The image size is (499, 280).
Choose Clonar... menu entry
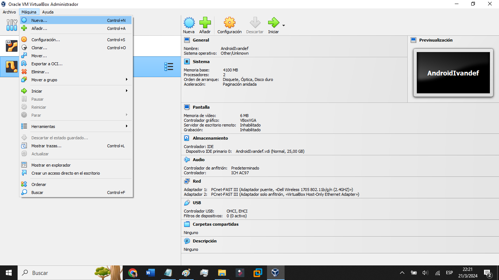click(x=76, y=48)
